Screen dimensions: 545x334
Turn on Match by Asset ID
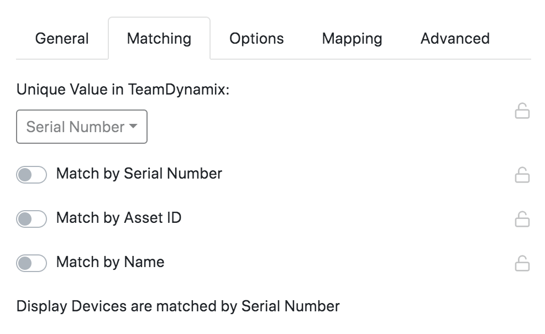pos(32,218)
